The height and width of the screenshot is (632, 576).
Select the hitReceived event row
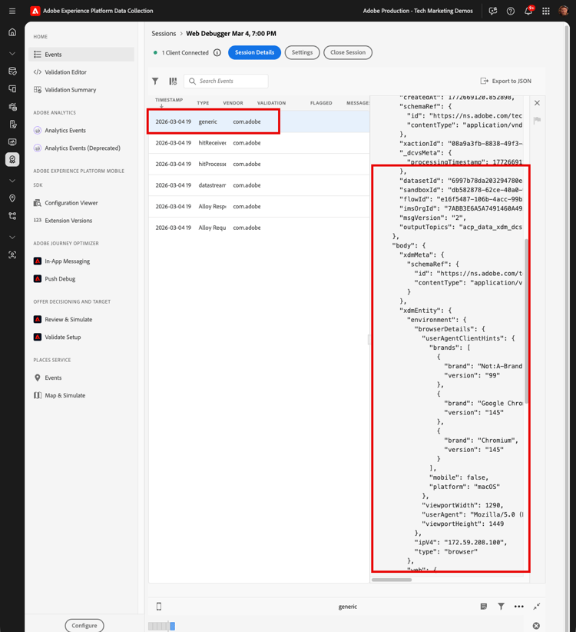pyautogui.click(x=259, y=143)
